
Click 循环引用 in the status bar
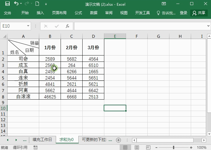[20, 148]
